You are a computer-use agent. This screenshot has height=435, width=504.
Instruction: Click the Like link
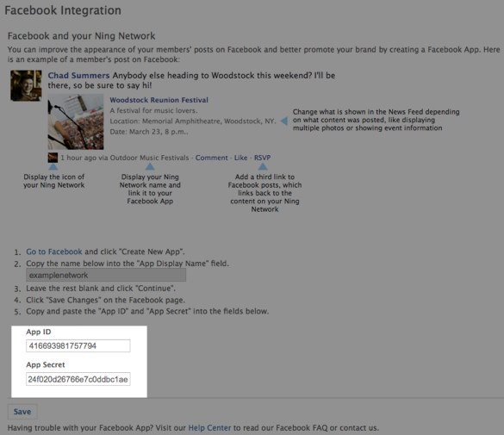pos(240,158)
